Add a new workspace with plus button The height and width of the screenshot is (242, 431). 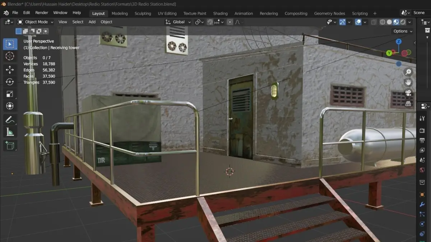[375, 13]
